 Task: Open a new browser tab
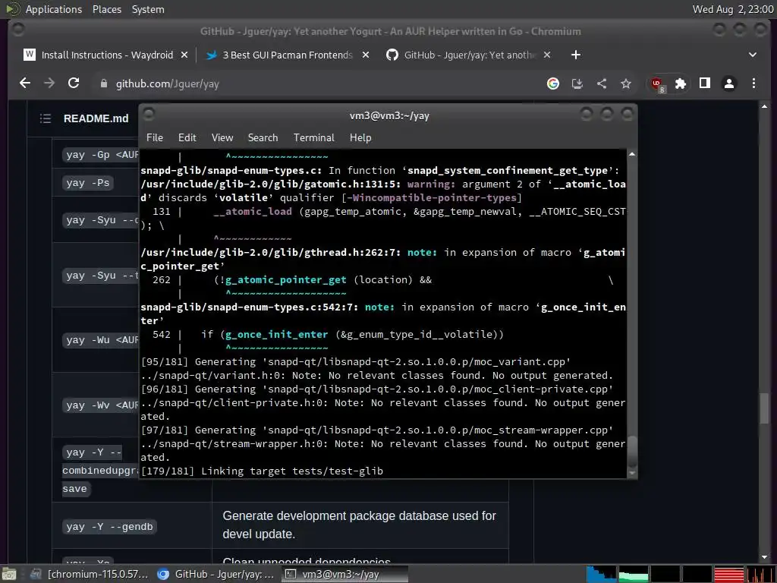point(576,55)
